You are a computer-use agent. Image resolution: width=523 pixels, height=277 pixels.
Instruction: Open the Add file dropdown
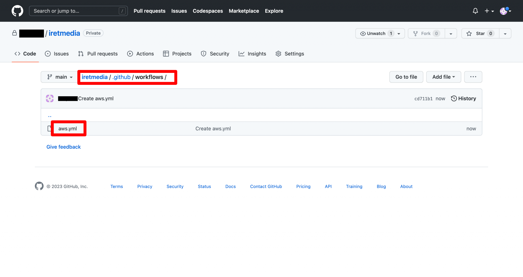coord(443,77)
